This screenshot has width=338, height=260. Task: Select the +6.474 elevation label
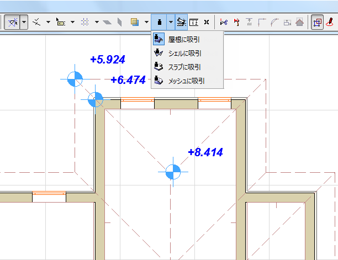coord(128,80)
